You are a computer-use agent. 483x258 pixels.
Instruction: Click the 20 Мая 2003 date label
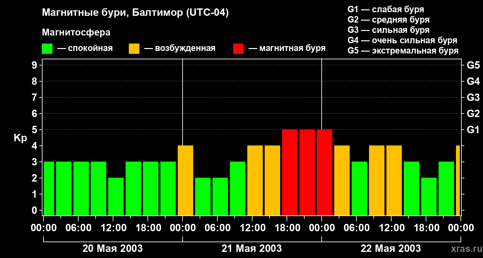click(x=112, y=248)
